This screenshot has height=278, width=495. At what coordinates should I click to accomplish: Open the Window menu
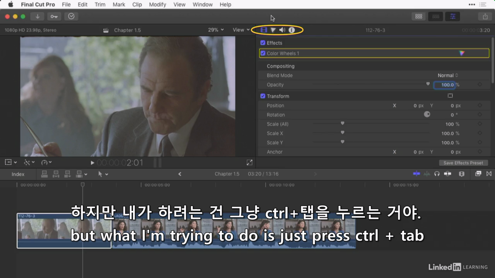[203, 5]
